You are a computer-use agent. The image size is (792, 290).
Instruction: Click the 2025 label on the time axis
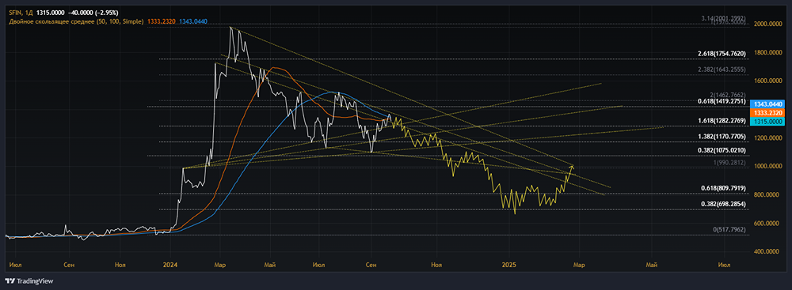[509, 264]
